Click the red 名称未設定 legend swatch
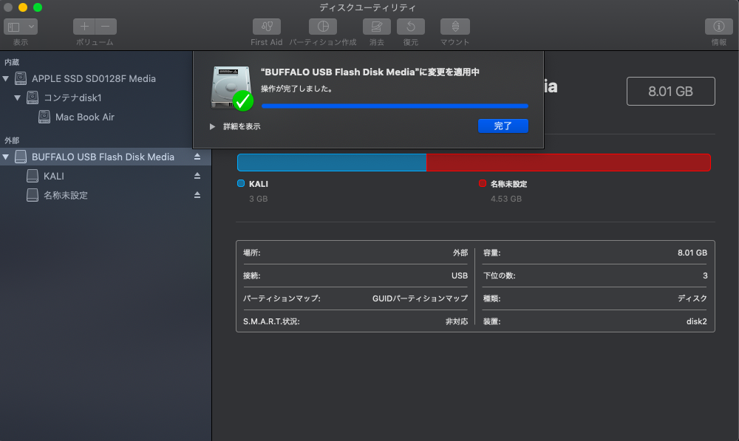739x441 pixels. coord(482,184)
